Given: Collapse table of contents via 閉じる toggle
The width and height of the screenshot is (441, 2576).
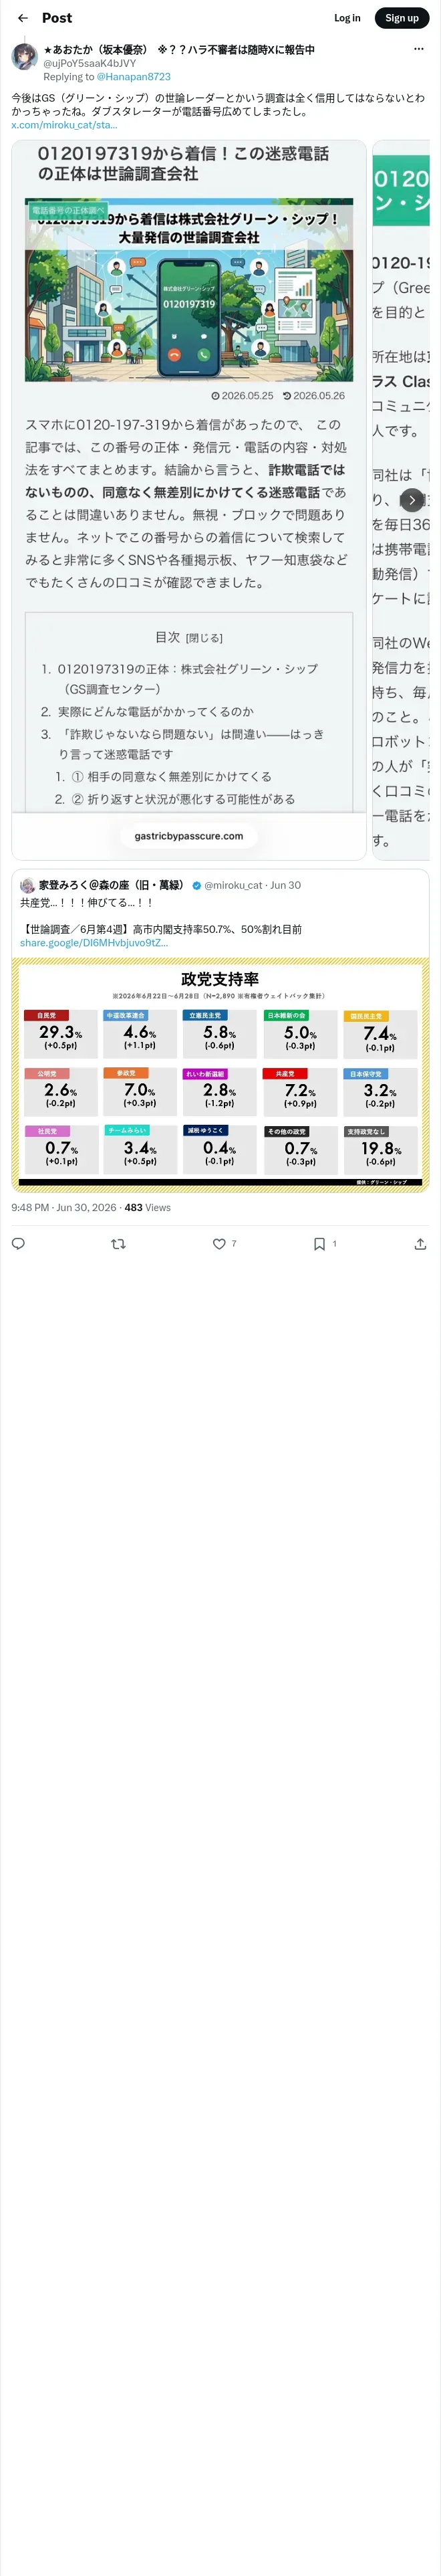Looking at the screenshot, I should pos(204,638).
